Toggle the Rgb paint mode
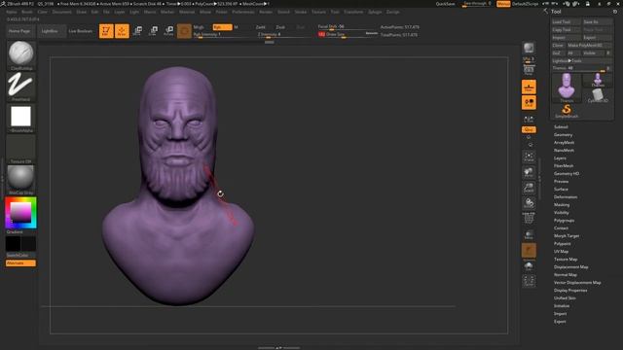623x350 pixels. click(x=222, y=27)
